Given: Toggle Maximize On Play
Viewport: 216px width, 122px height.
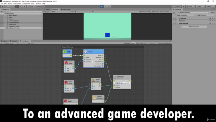Looking at the screenshot, I should (x=145, y=12).
